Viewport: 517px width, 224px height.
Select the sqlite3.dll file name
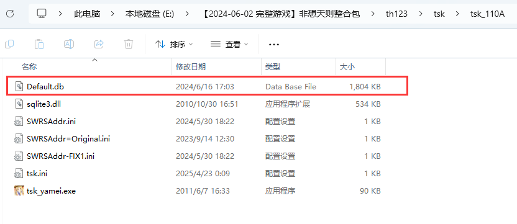[x=44, y=104]
